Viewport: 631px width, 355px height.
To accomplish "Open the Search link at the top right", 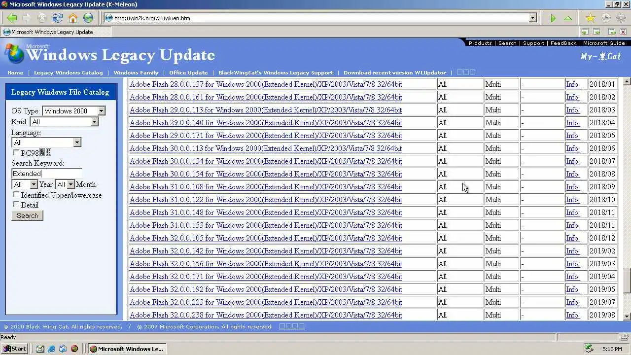I will 507,43.
